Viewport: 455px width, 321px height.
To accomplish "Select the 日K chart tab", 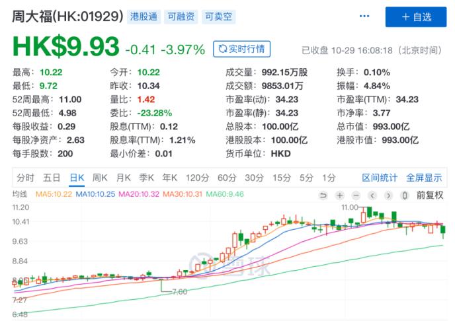I will coord(77,178).
